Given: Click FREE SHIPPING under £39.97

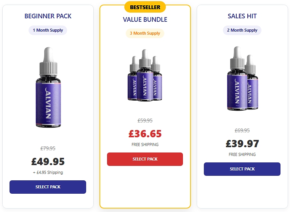Looking at the screenshot, I should (242, 154).
